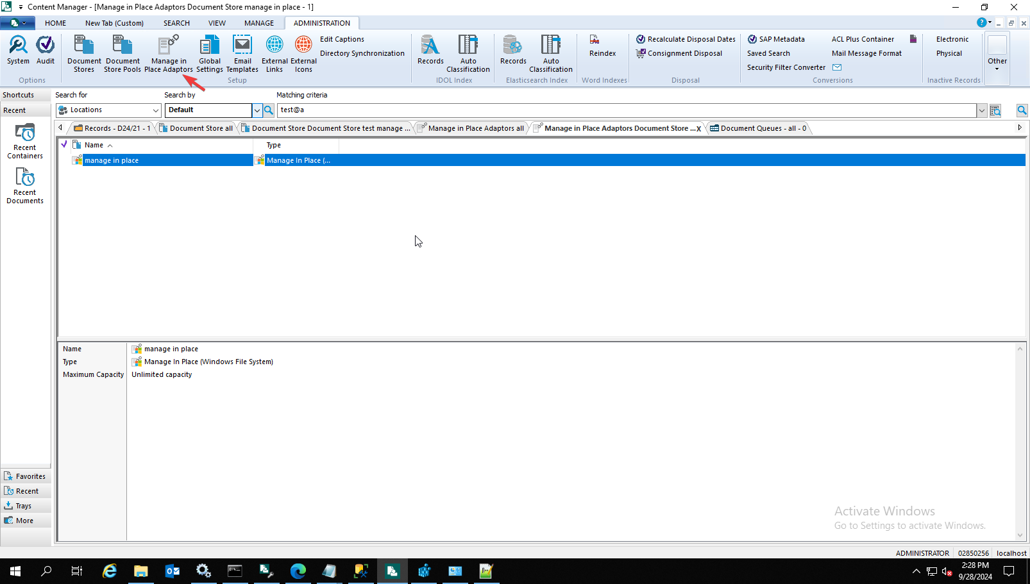Click Edit Captions
1030x584 pixels.
click(342, 39)
